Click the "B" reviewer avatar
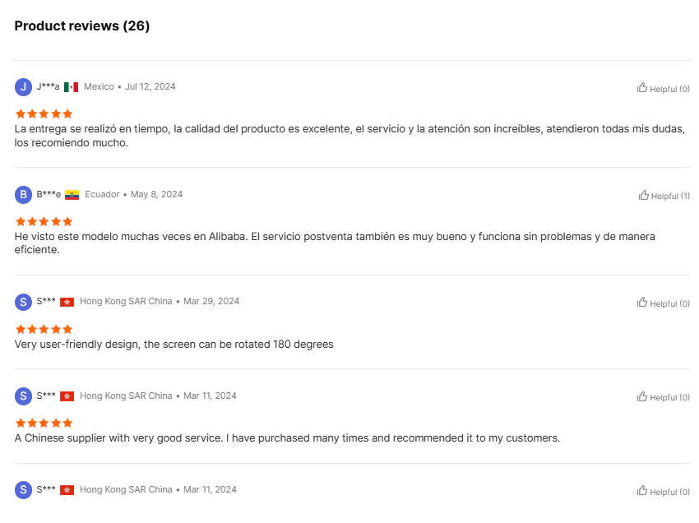 (x=24, y=195)
